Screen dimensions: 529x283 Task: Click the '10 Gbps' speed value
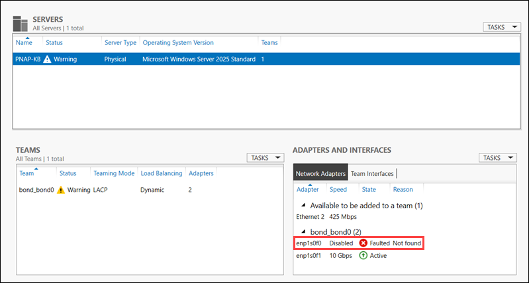[x=341, y=256]
